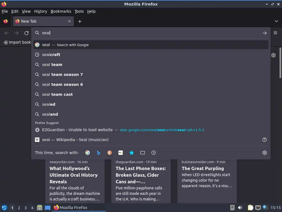
Task: Select 'seal team season 6' suggestion
Action: 151,84
